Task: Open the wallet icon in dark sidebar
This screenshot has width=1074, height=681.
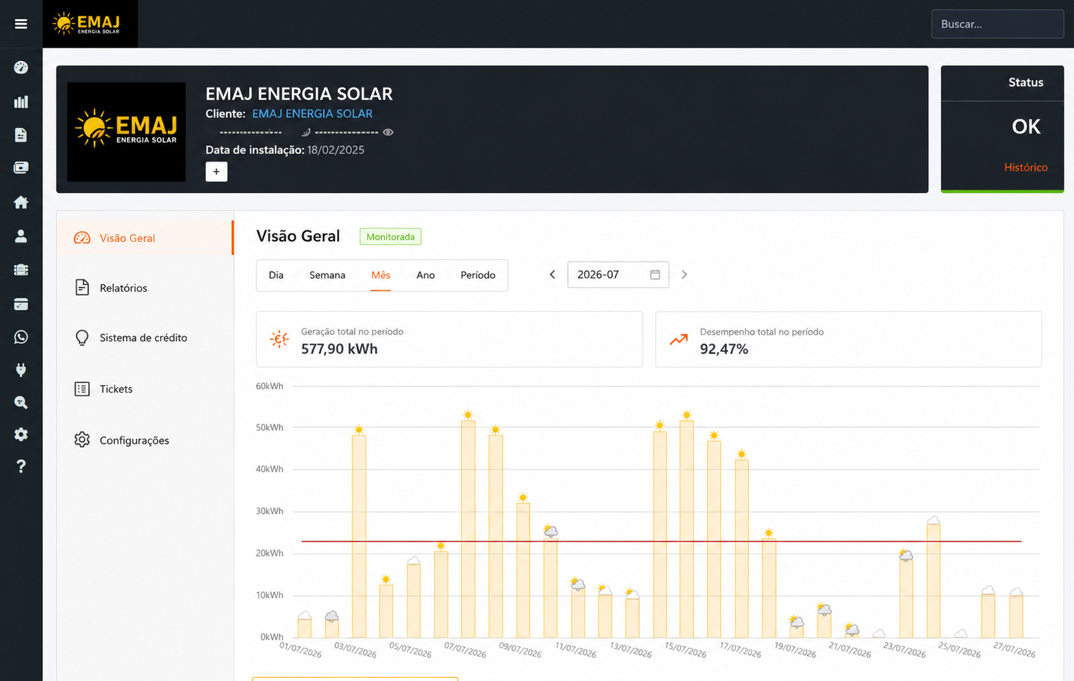Action: coord(21,168)
